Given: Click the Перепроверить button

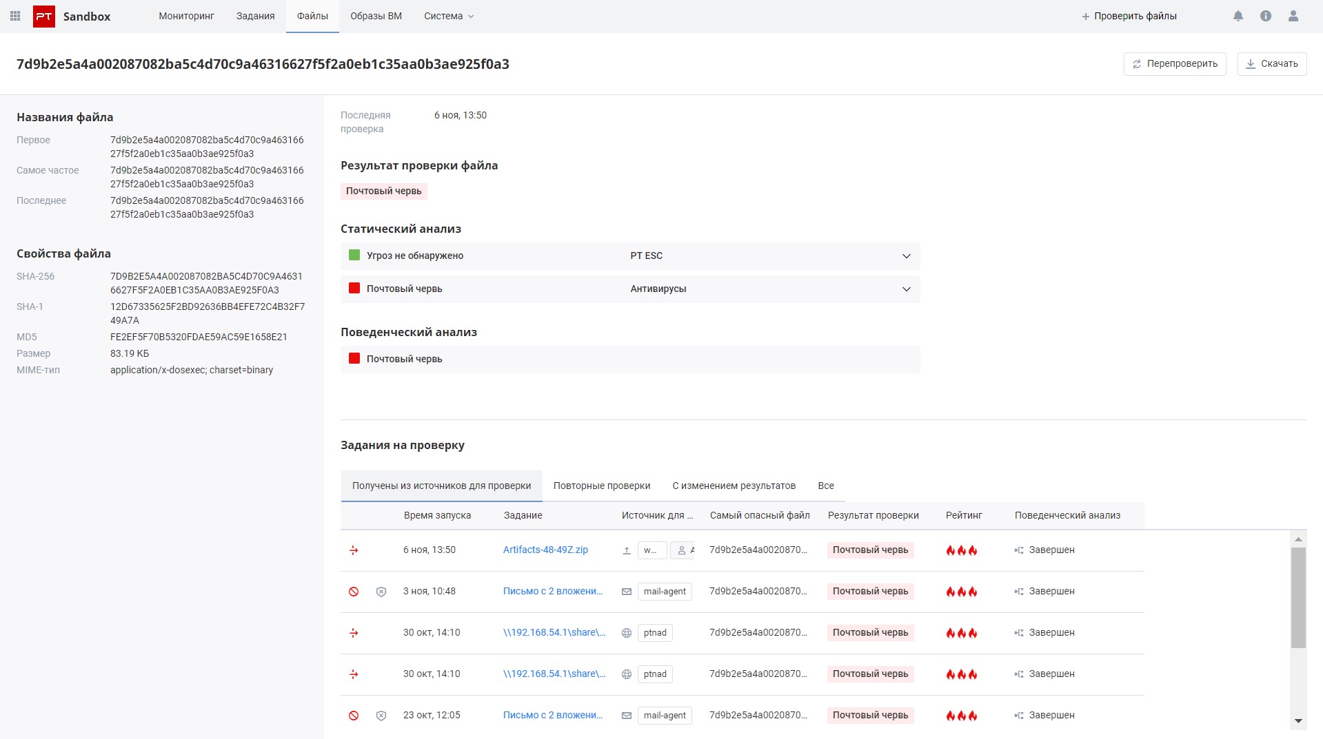Looking at the screenshot, I should pyautogui.click(x=1174, y=64).
